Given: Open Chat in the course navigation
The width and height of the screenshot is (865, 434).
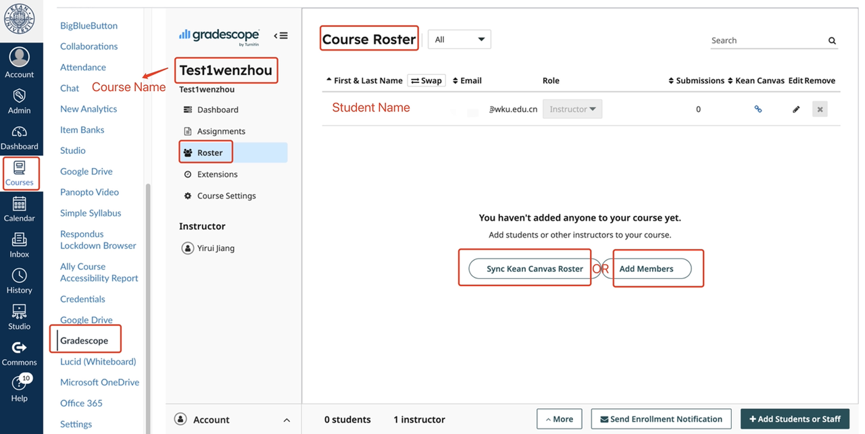Looking at the screenshot, I should click(x=70, y=88).
